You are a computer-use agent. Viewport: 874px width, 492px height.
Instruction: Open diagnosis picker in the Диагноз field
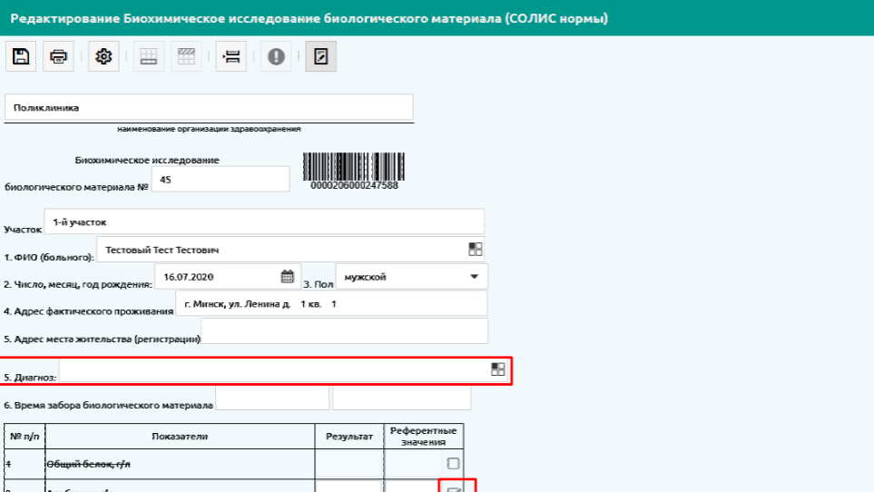click(497, 369)
